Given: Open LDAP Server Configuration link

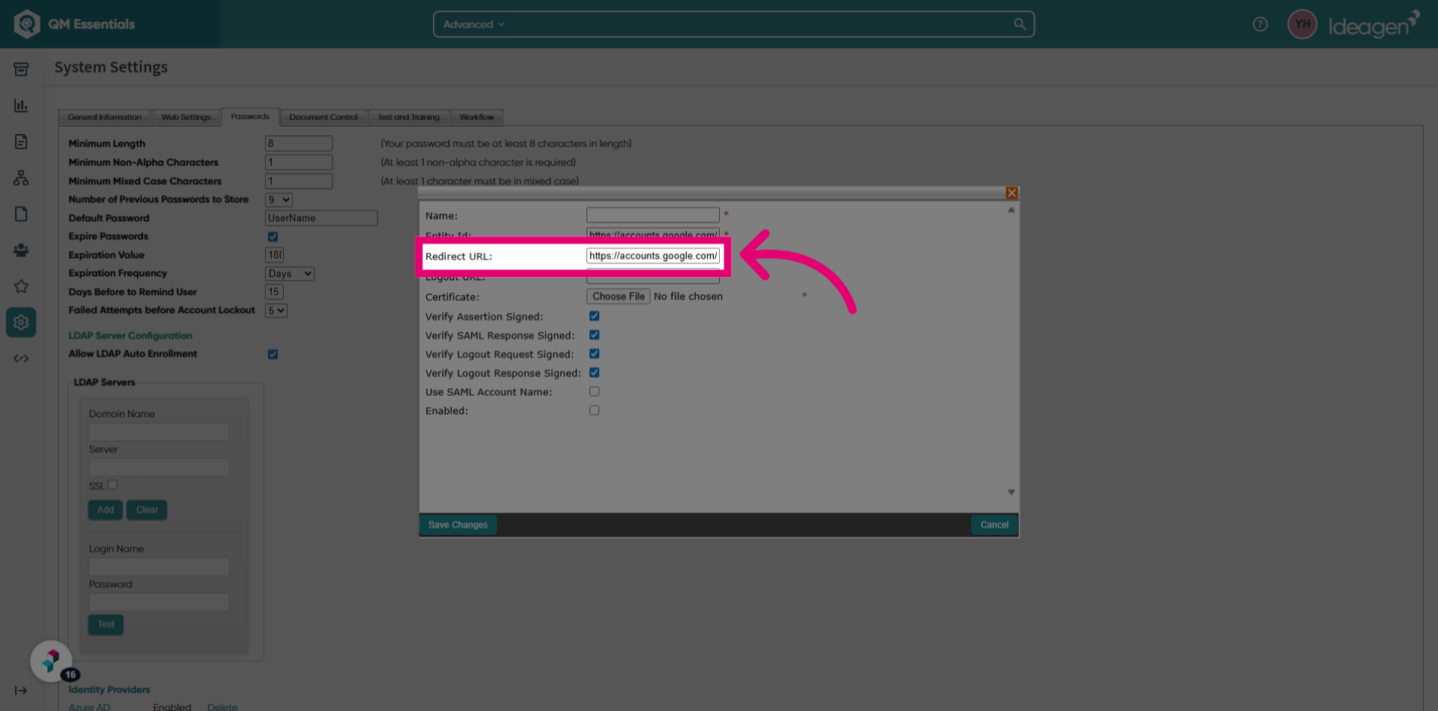Looking at the screenshot, I should point(130,335).
